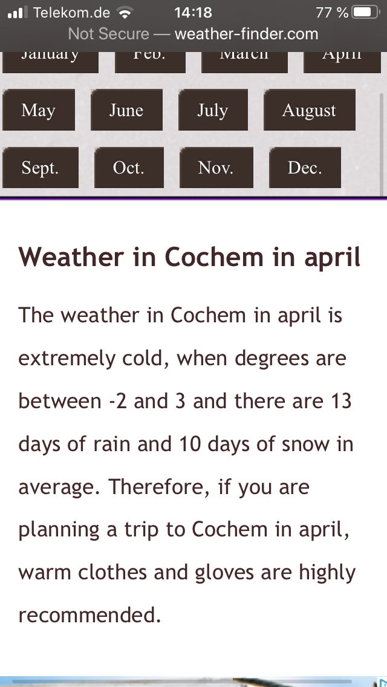
Task: Click the May month button
Action: 39,110
